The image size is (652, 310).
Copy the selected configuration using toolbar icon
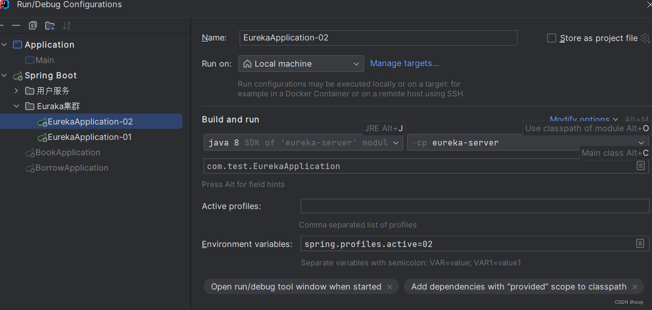point(33,26)
